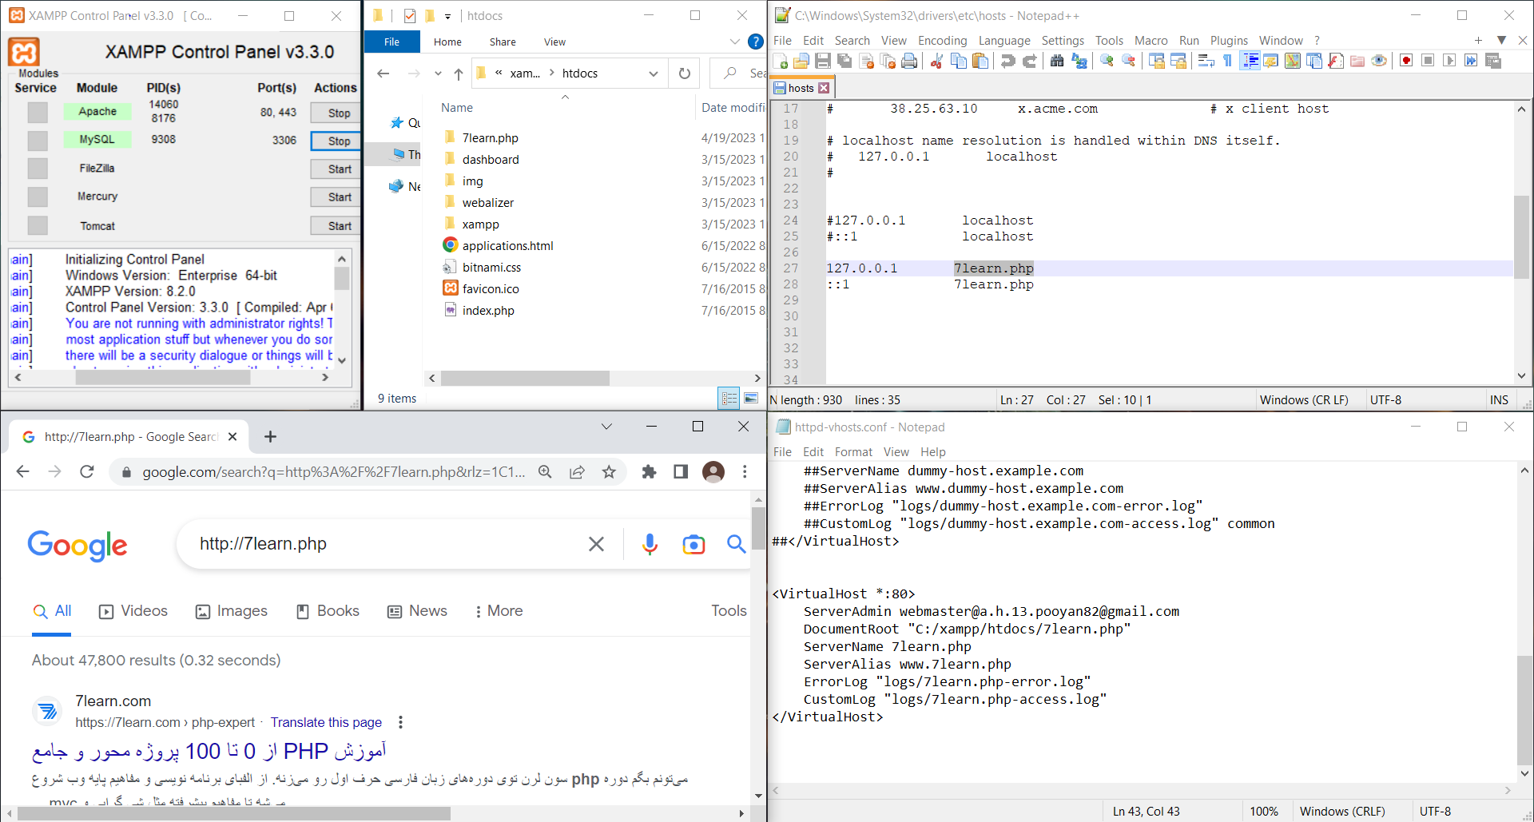
Task: Click the Print icon in Notepad++ toolbar
Action: click(x=909, y=61)
